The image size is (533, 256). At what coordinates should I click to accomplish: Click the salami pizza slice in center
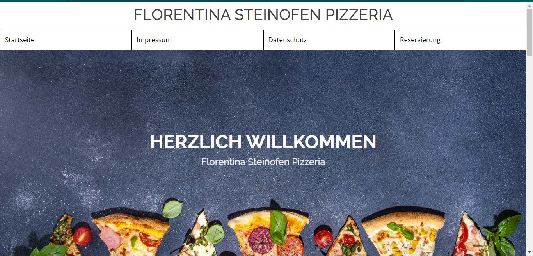[269, 233]
